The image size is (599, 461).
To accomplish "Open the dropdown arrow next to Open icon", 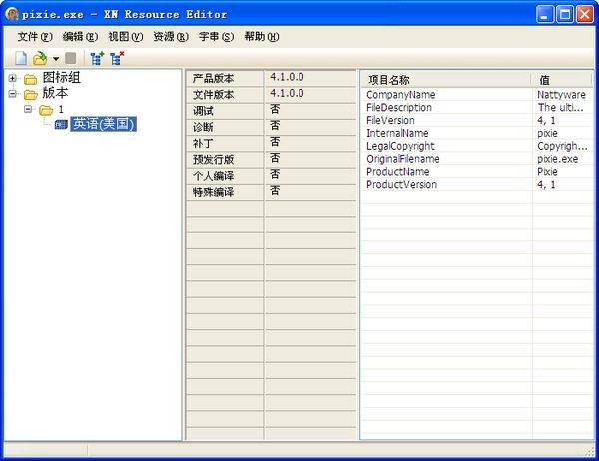I will 56,59.
